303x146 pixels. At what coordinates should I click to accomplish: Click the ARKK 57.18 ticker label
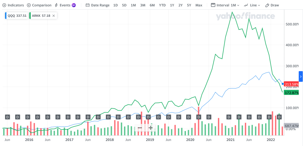pyautogui.click(x=40, y=16)
